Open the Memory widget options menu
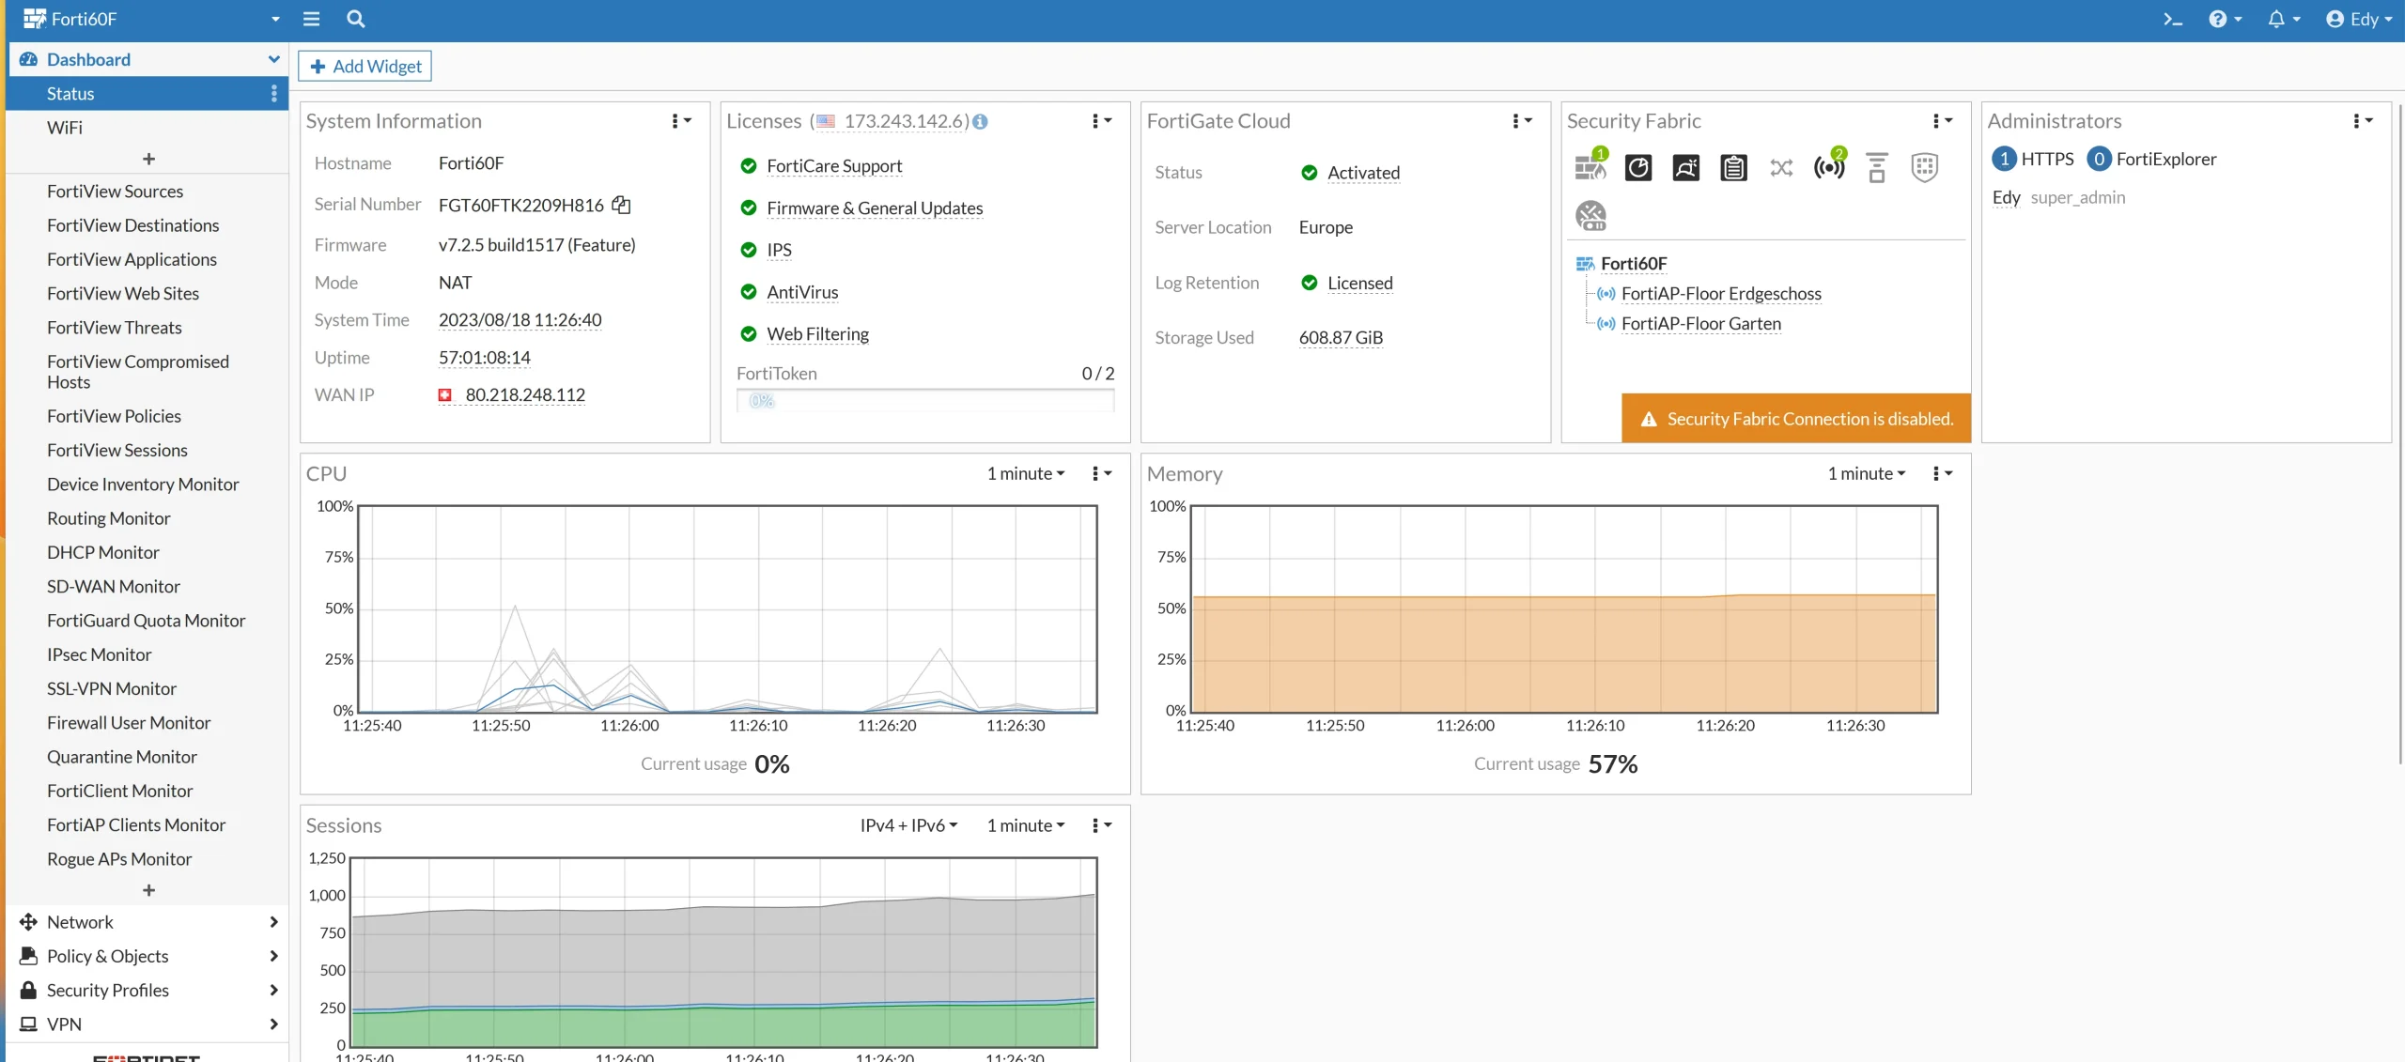The width and height of the screenshot is (2405, 1062). (1941, 473)
